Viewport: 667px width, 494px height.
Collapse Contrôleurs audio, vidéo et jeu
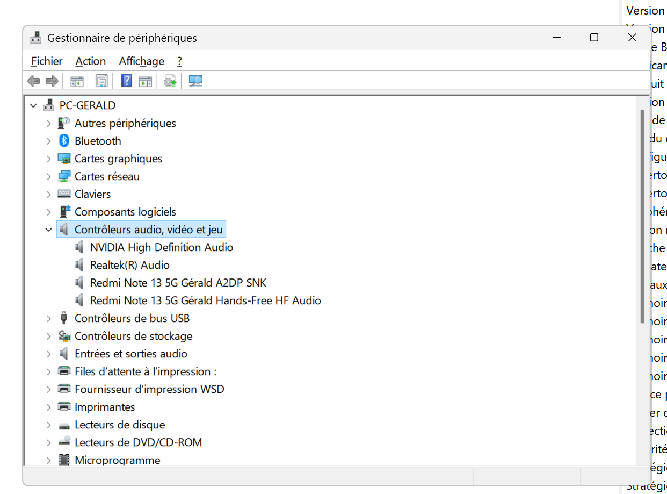[x=49, y=230]
